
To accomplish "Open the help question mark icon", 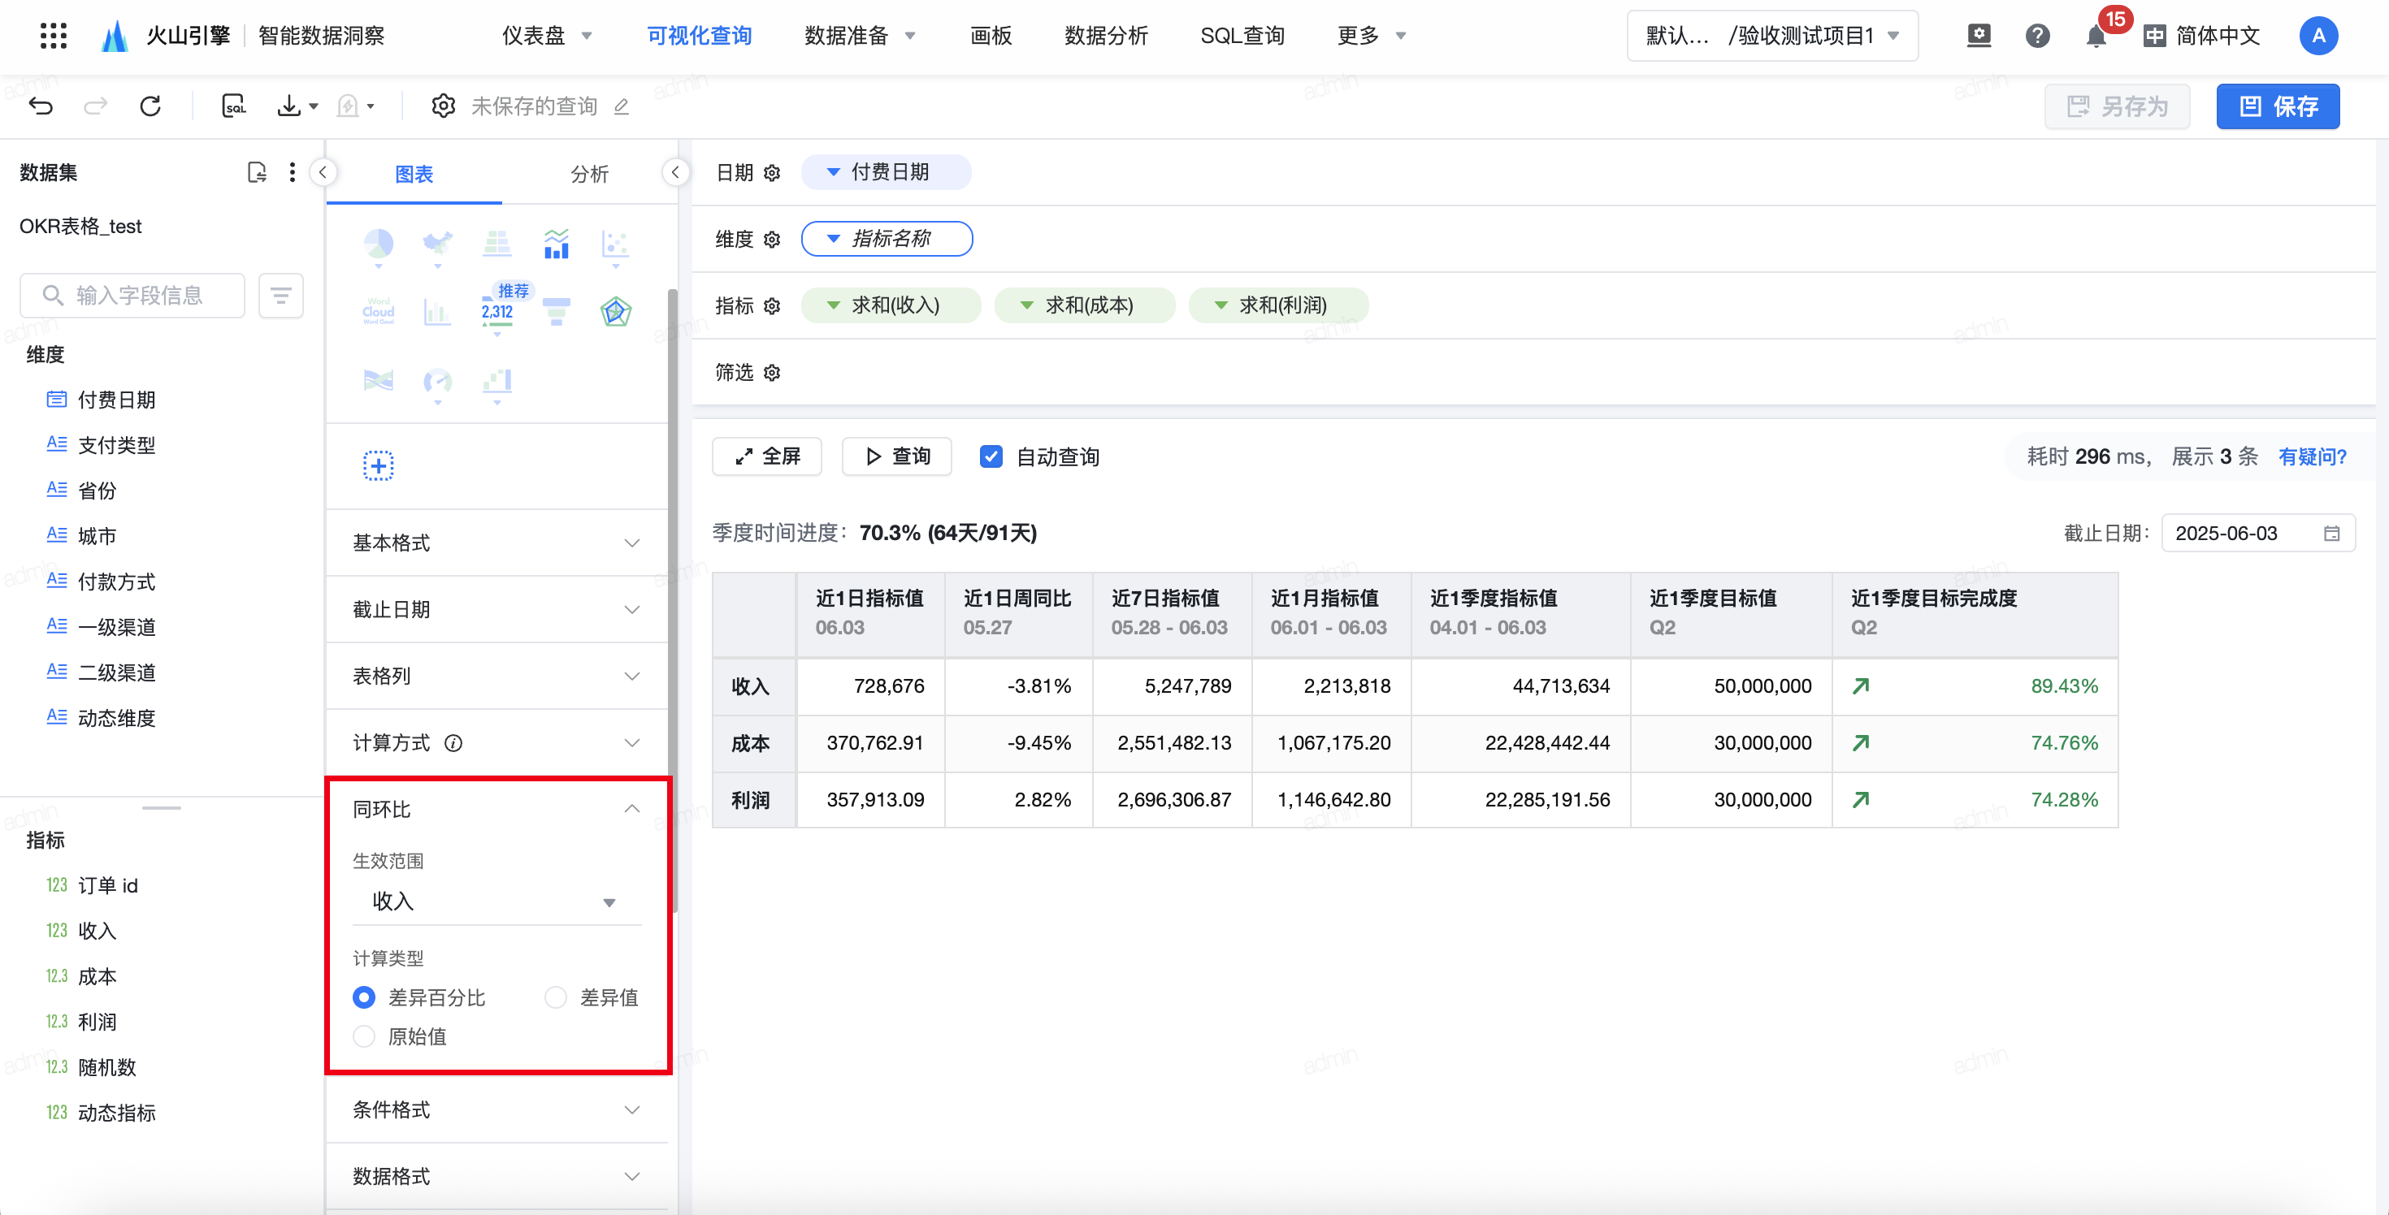I will click(2036, 35).
